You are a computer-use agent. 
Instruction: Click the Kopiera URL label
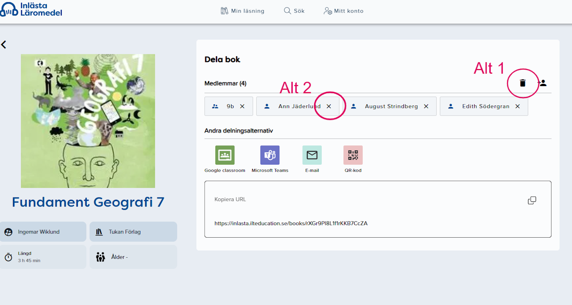point(230,199)
